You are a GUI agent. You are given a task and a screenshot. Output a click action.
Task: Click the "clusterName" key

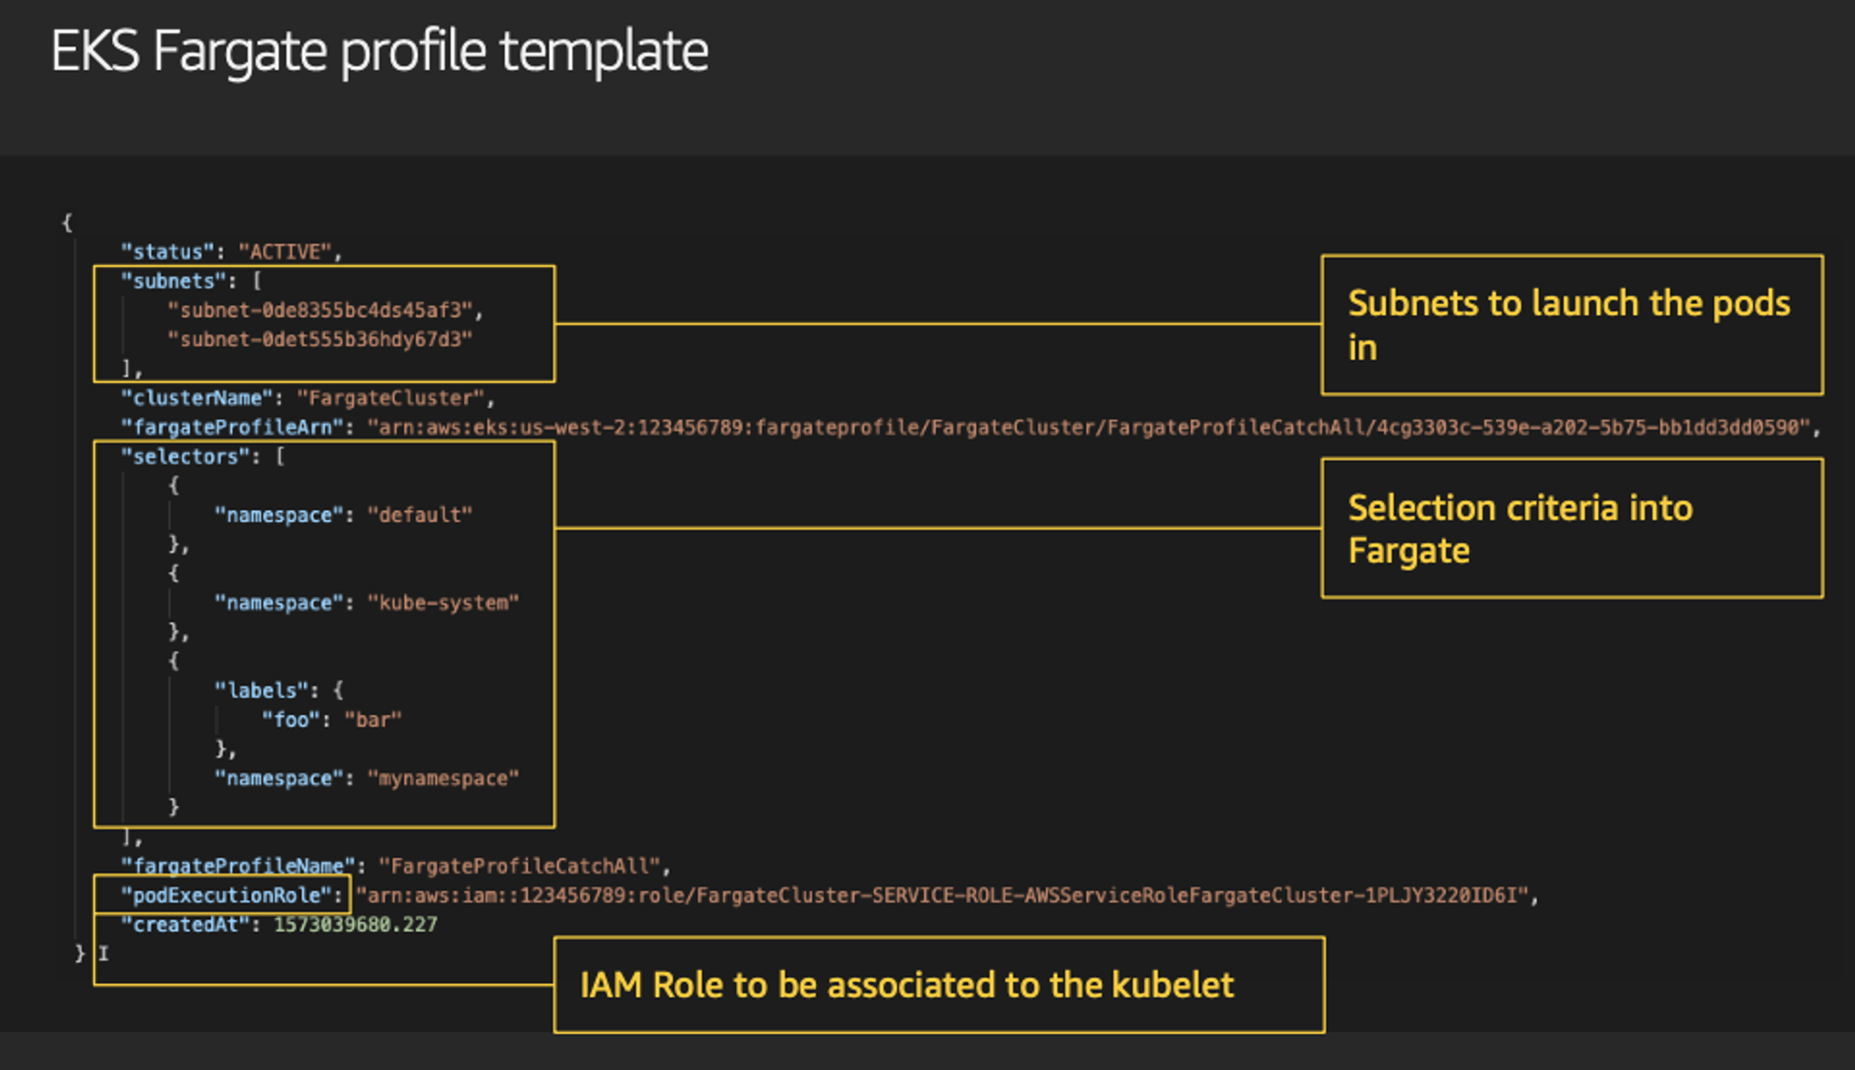[x=197, y=399]
